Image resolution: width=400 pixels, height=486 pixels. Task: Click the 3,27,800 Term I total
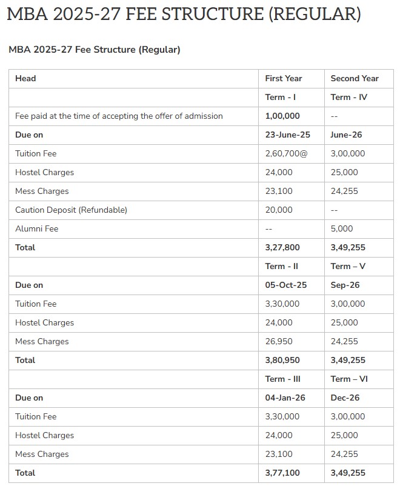[282, 247]
